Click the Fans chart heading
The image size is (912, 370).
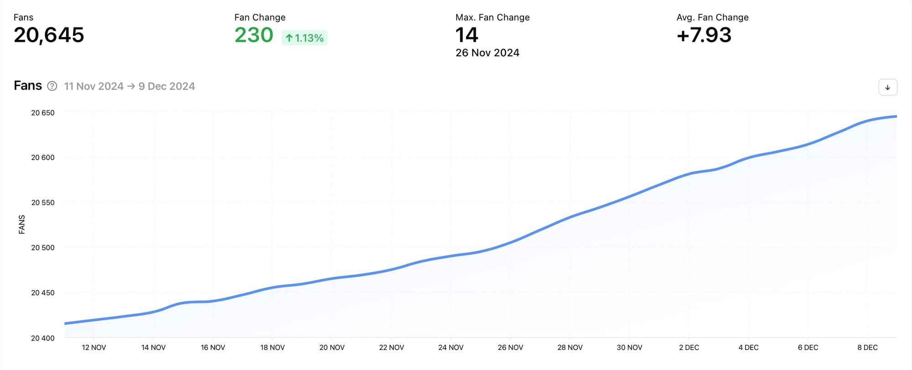[x=28, y=86]
